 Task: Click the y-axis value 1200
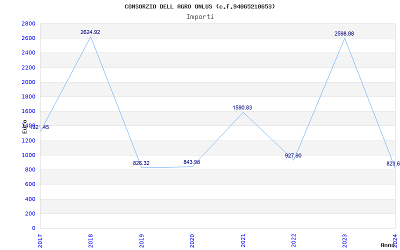click(28, 140)
